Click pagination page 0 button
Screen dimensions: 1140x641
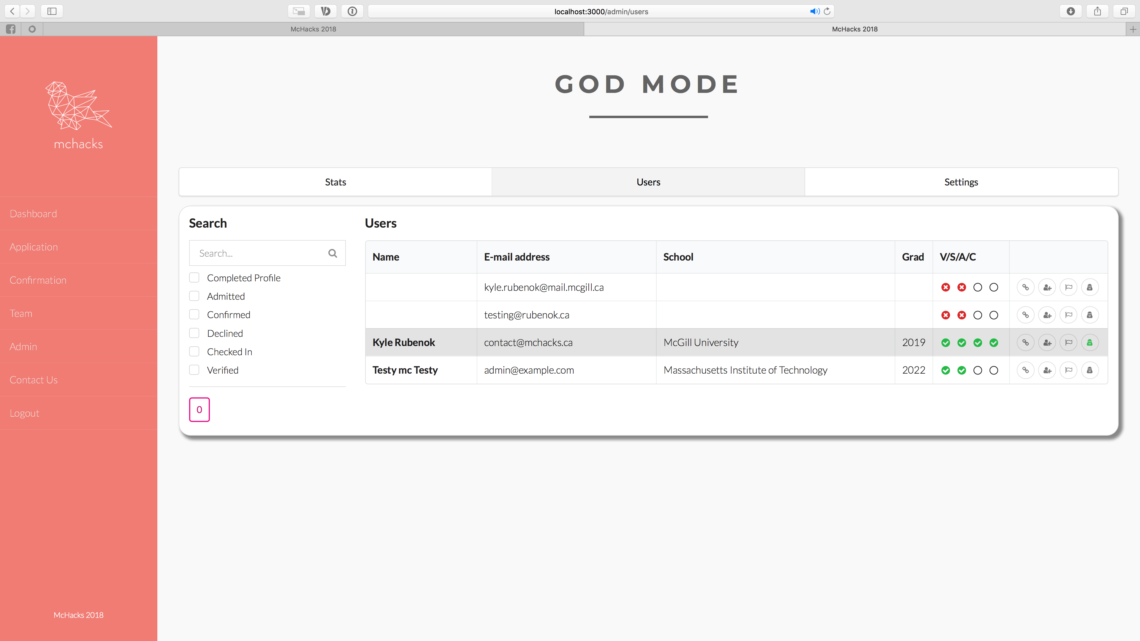tap(199, 410)
